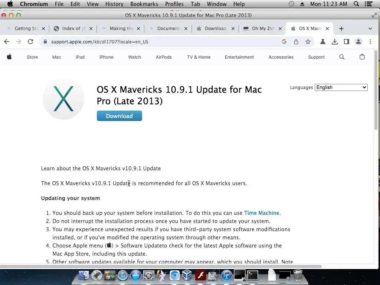
Task: Open Finder from the Dock
Action: [x=83, y=276]
